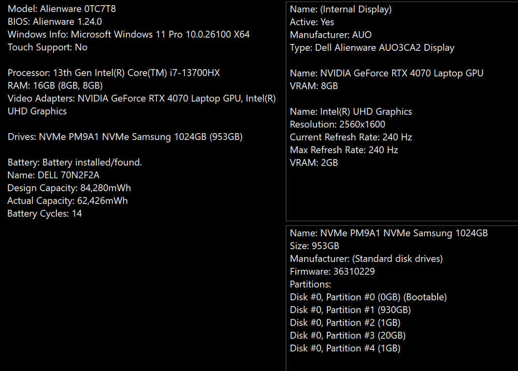The height and width of the screenshot is (371, 518).
Task: Select the Resolution: 2560x1600 line
Action: (x=337, y=124)
